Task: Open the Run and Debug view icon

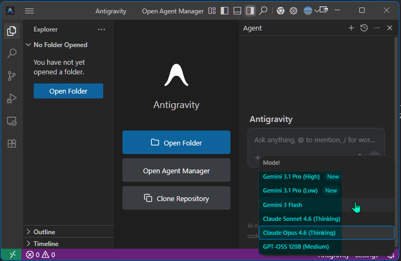Action: pyautogui.click(x=12, y=98)
